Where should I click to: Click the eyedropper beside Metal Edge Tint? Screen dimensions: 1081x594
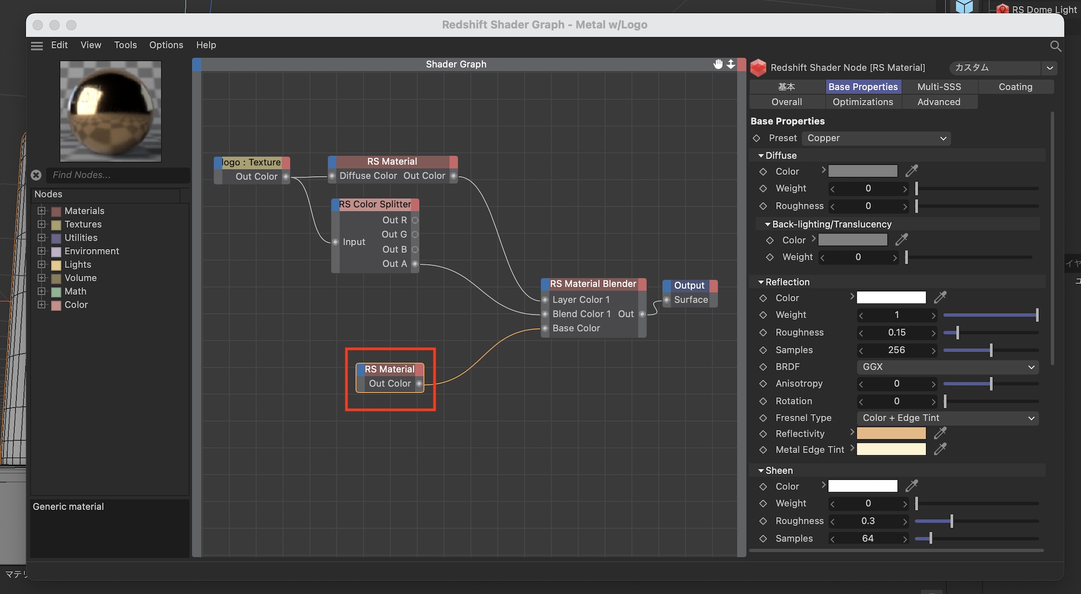coord(940,449)
